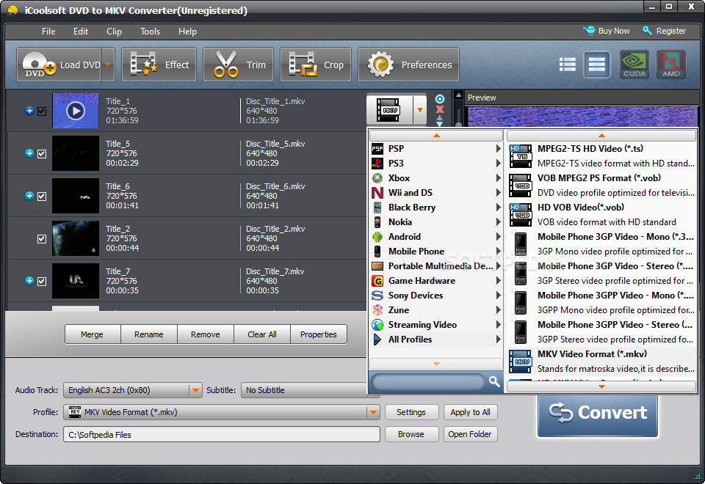Click the Buy Now shopping cart link
This screenshot has height=484, width=705.
tap(606, 31)
